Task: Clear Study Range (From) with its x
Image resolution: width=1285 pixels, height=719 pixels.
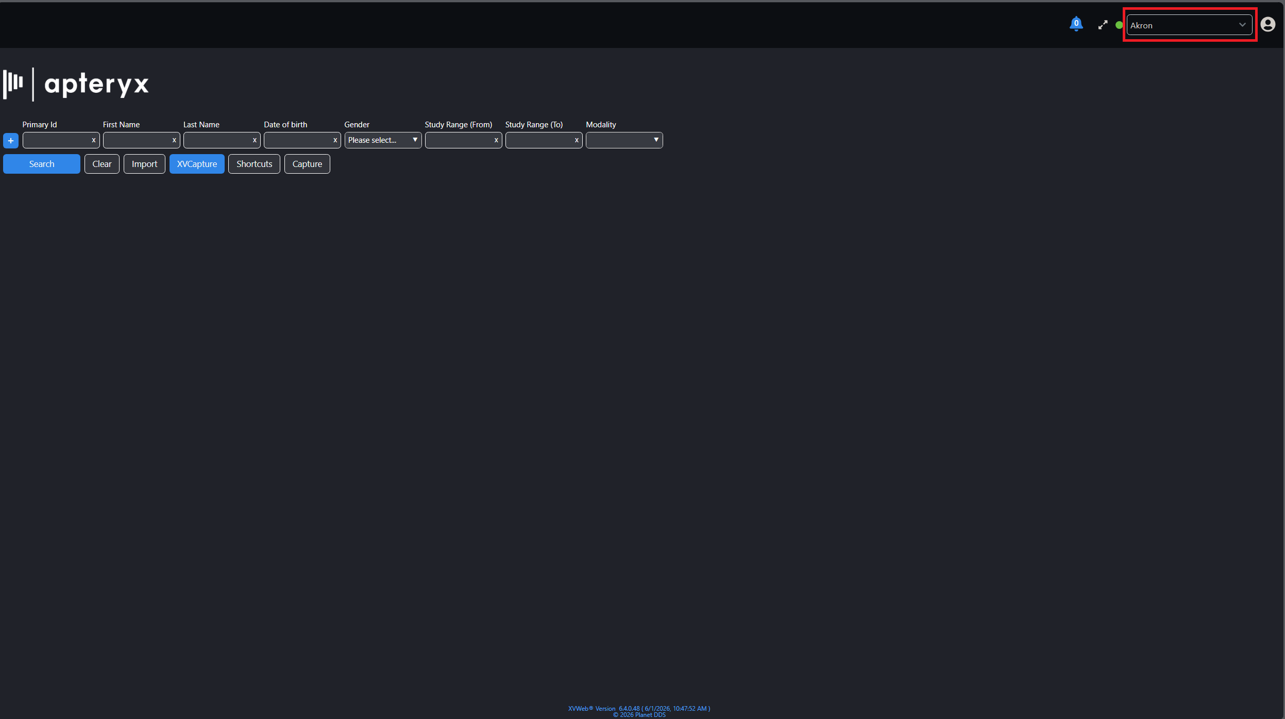Action: pyautogui.click(x=496, y=140)
